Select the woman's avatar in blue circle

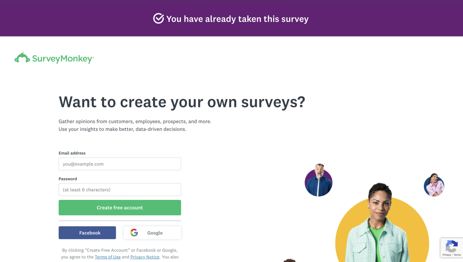[x=434, y=185]
